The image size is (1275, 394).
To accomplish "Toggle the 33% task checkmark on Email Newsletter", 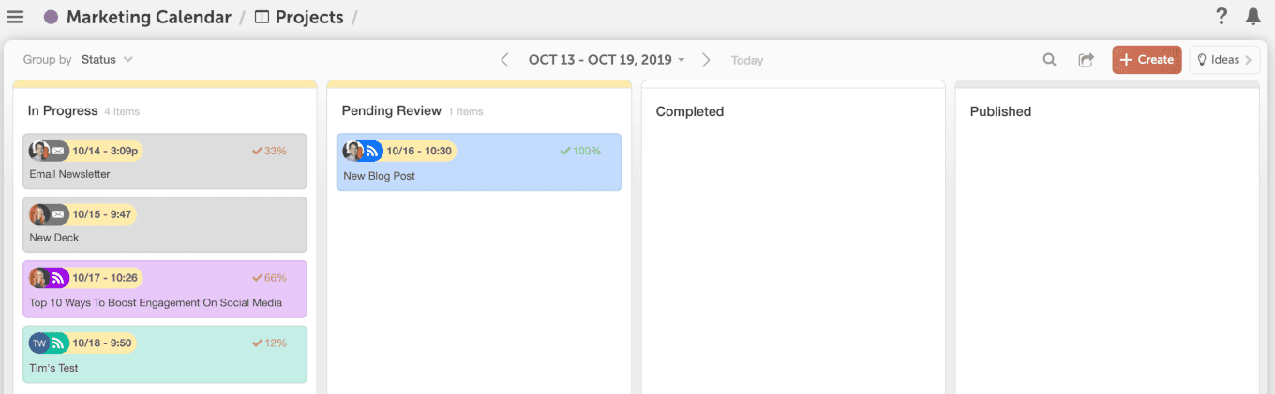I will point(257,151).
